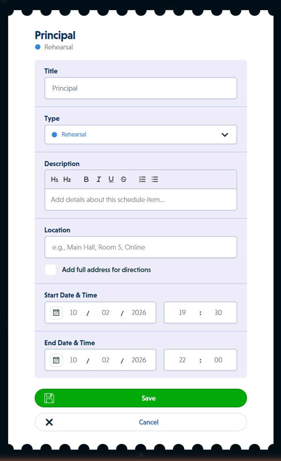The height and width of the screenshot is (461, 281).
Task: Open the Type dropdown
Action: (141, 134)
